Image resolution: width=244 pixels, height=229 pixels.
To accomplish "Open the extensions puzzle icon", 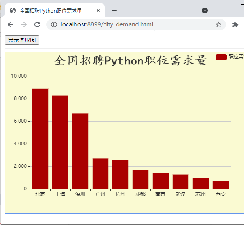I will pos(235,24).
